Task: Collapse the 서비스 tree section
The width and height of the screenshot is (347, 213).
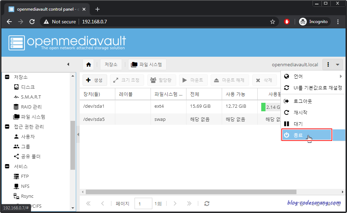Action: [7, 166]
